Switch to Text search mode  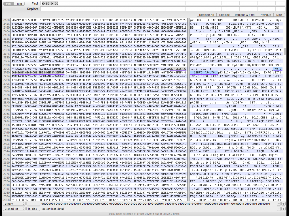coord(19,4)
